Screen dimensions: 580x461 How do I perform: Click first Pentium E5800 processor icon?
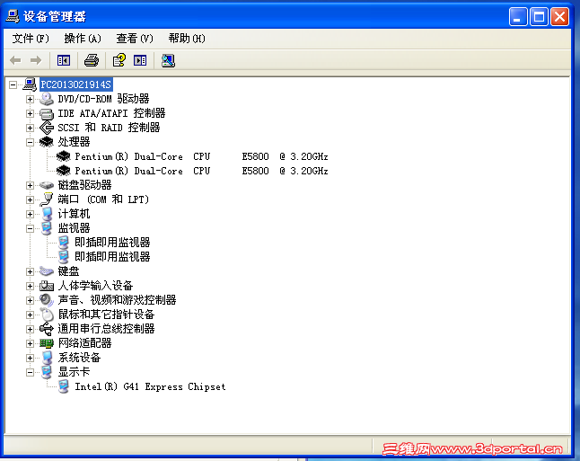coord(64,156)
